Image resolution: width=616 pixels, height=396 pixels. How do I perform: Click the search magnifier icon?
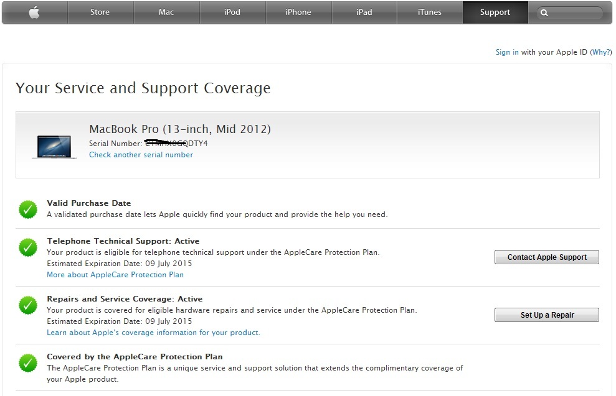pyautogui.click(x=544, y=13)
